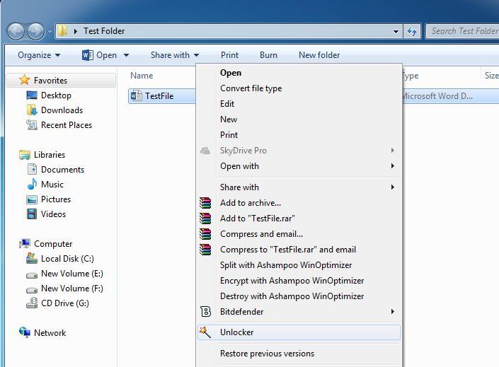The width and height of the screenshot is (499, 367).
Task: Click the TestFile Word document icon
Action: point(136,96)
